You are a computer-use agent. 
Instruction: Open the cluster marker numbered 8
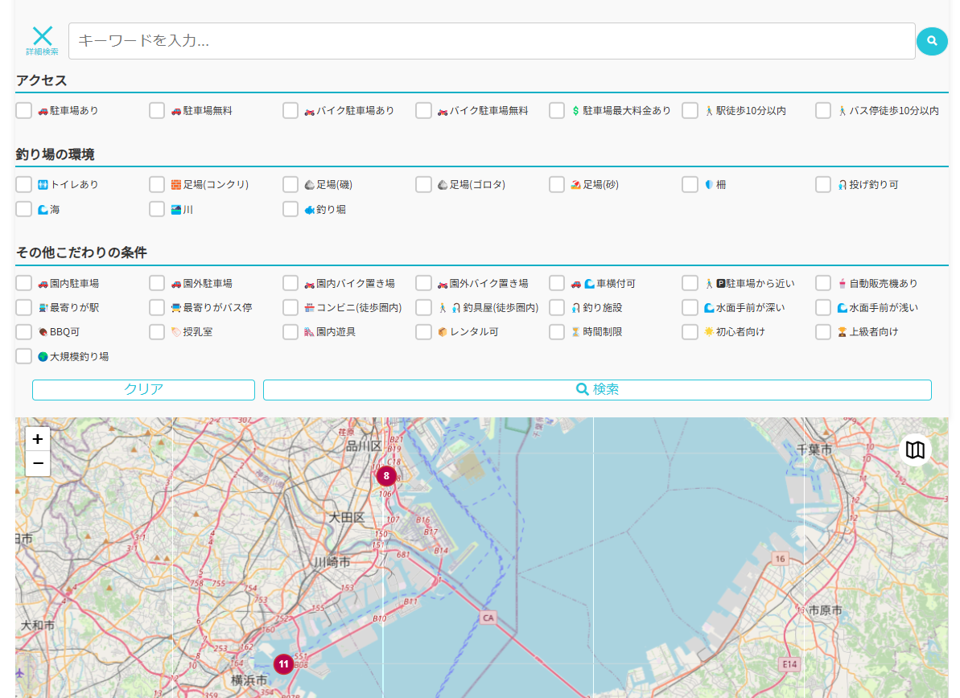(386, 476)
